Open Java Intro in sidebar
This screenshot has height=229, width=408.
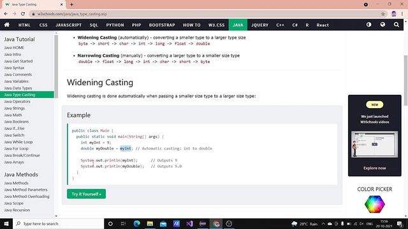coord(13,54)
